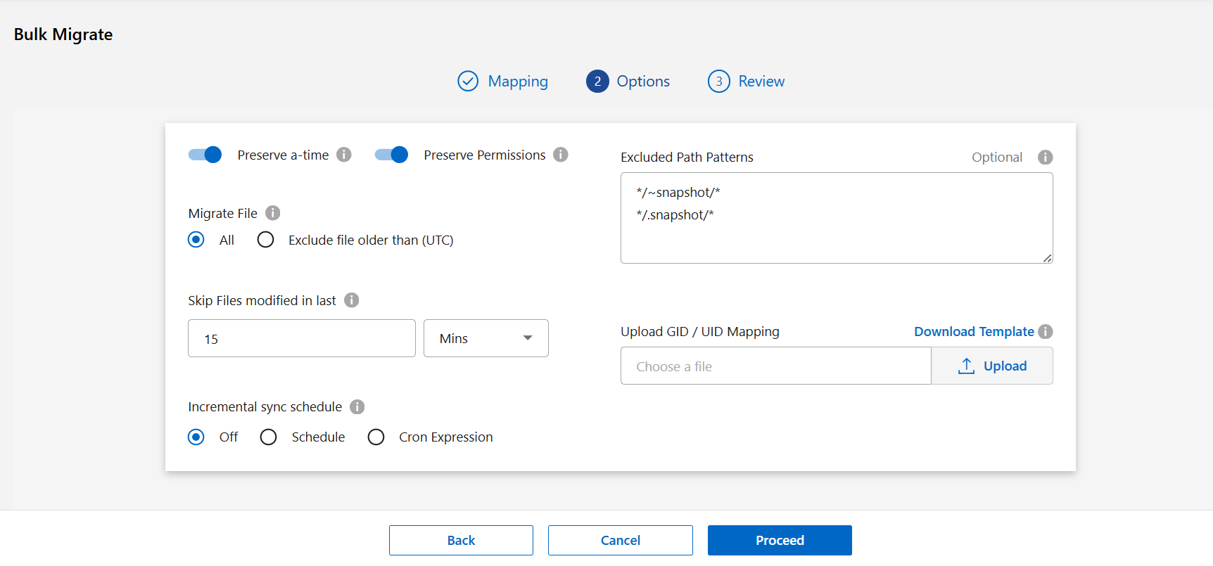Click the Upload GID / UID Mapping label
The height and width of the screenshot is (566, 1213).
click(x=700, y=331)
